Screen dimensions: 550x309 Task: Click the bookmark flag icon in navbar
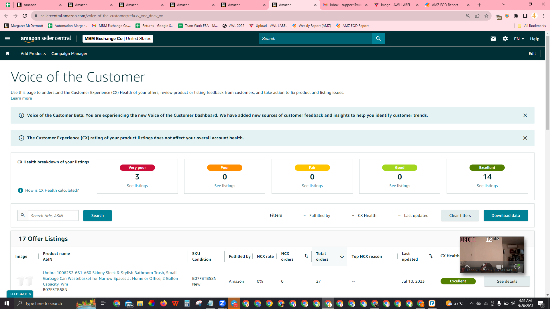(8, 54)
